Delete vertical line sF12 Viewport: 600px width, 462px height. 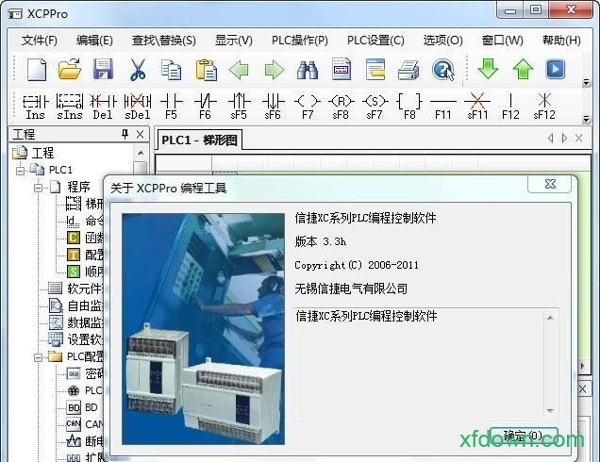pyautogui.click(x=544, y=107)
